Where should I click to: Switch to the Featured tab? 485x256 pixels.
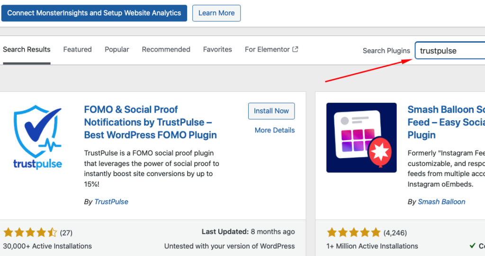[x=78, y=49]
